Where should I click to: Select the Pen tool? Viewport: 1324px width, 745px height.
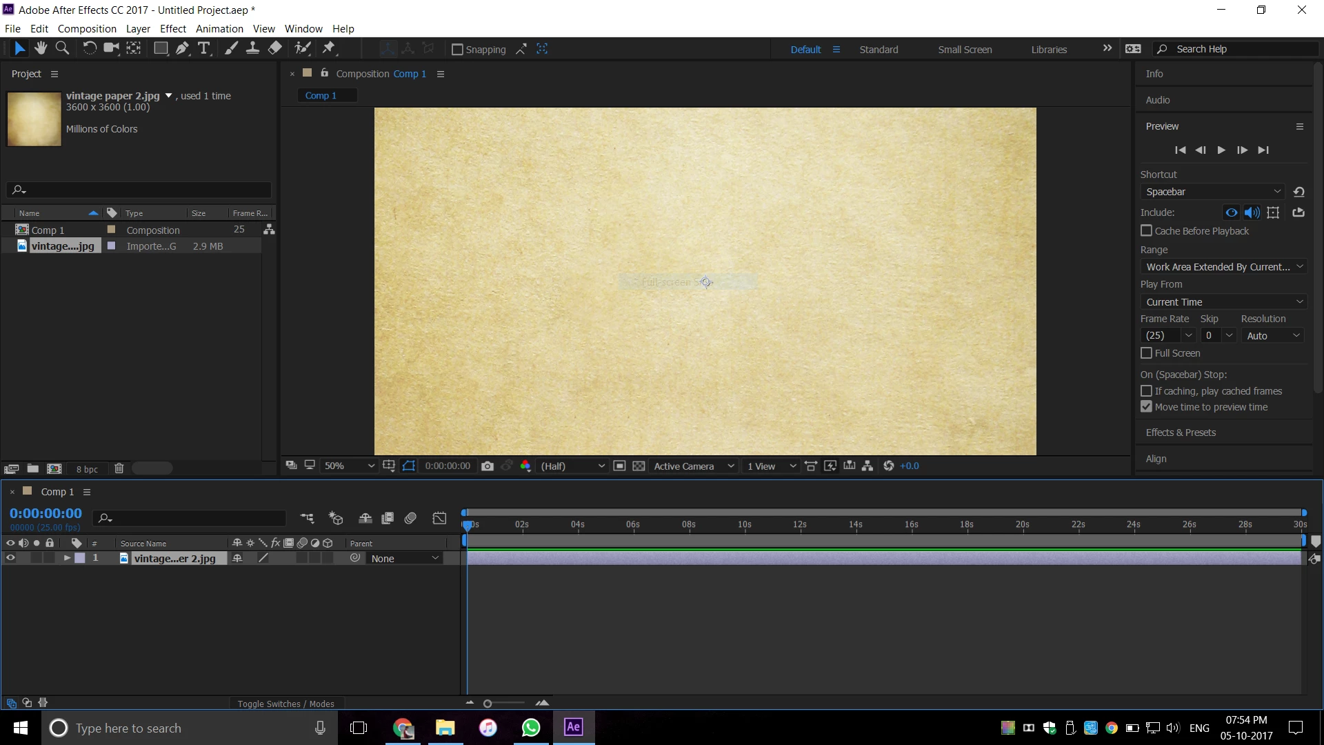tap(182, 48)
